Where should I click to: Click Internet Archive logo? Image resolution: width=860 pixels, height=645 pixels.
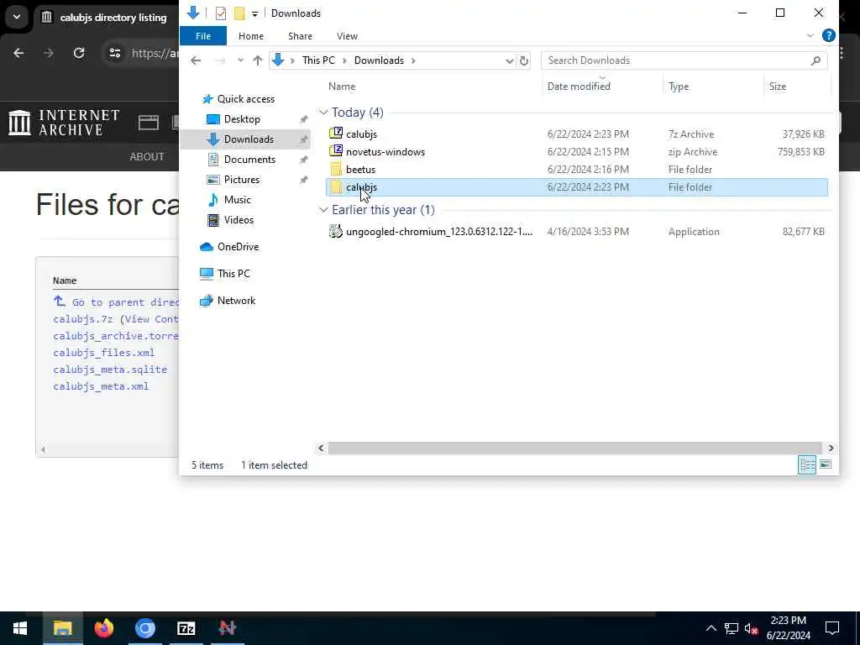pyautogui.click(x=64, y=123)
